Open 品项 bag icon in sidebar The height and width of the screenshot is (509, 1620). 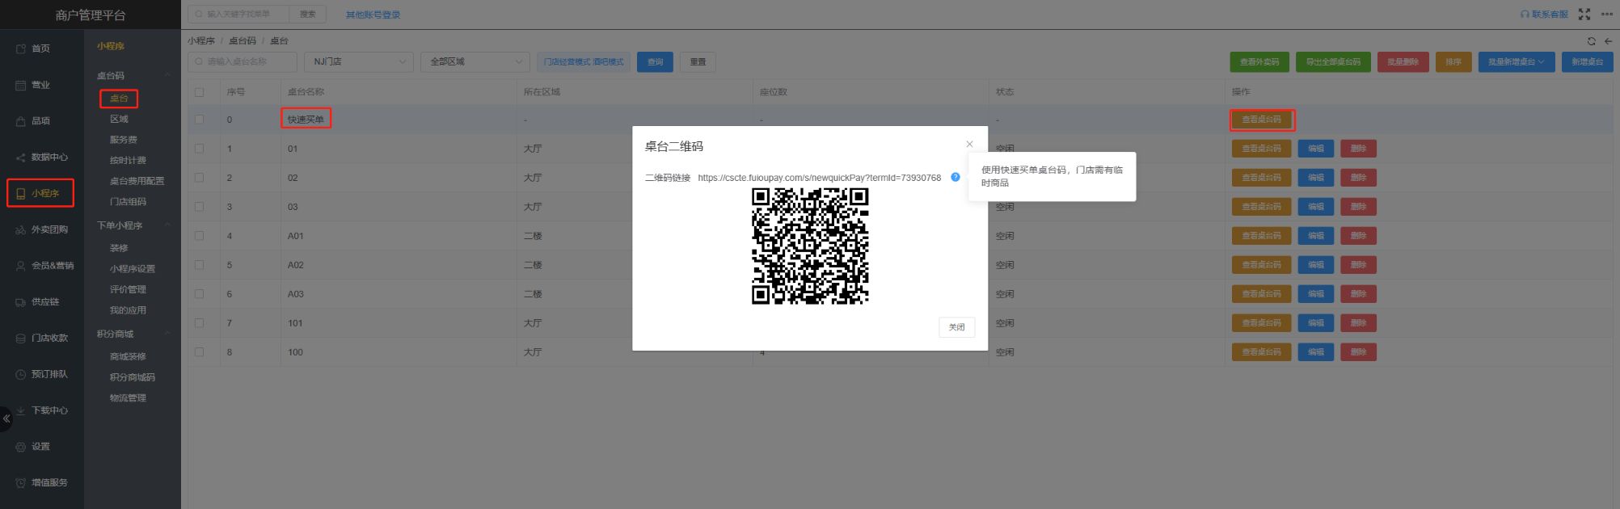click(x=21, y=121)
